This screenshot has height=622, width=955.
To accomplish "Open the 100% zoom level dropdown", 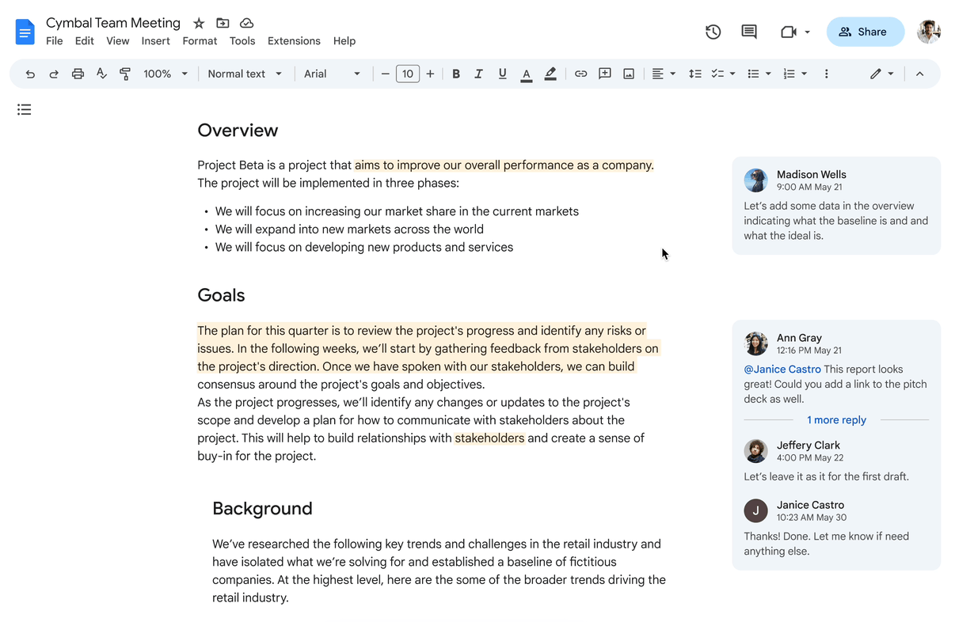I will [x=165, y=74].
